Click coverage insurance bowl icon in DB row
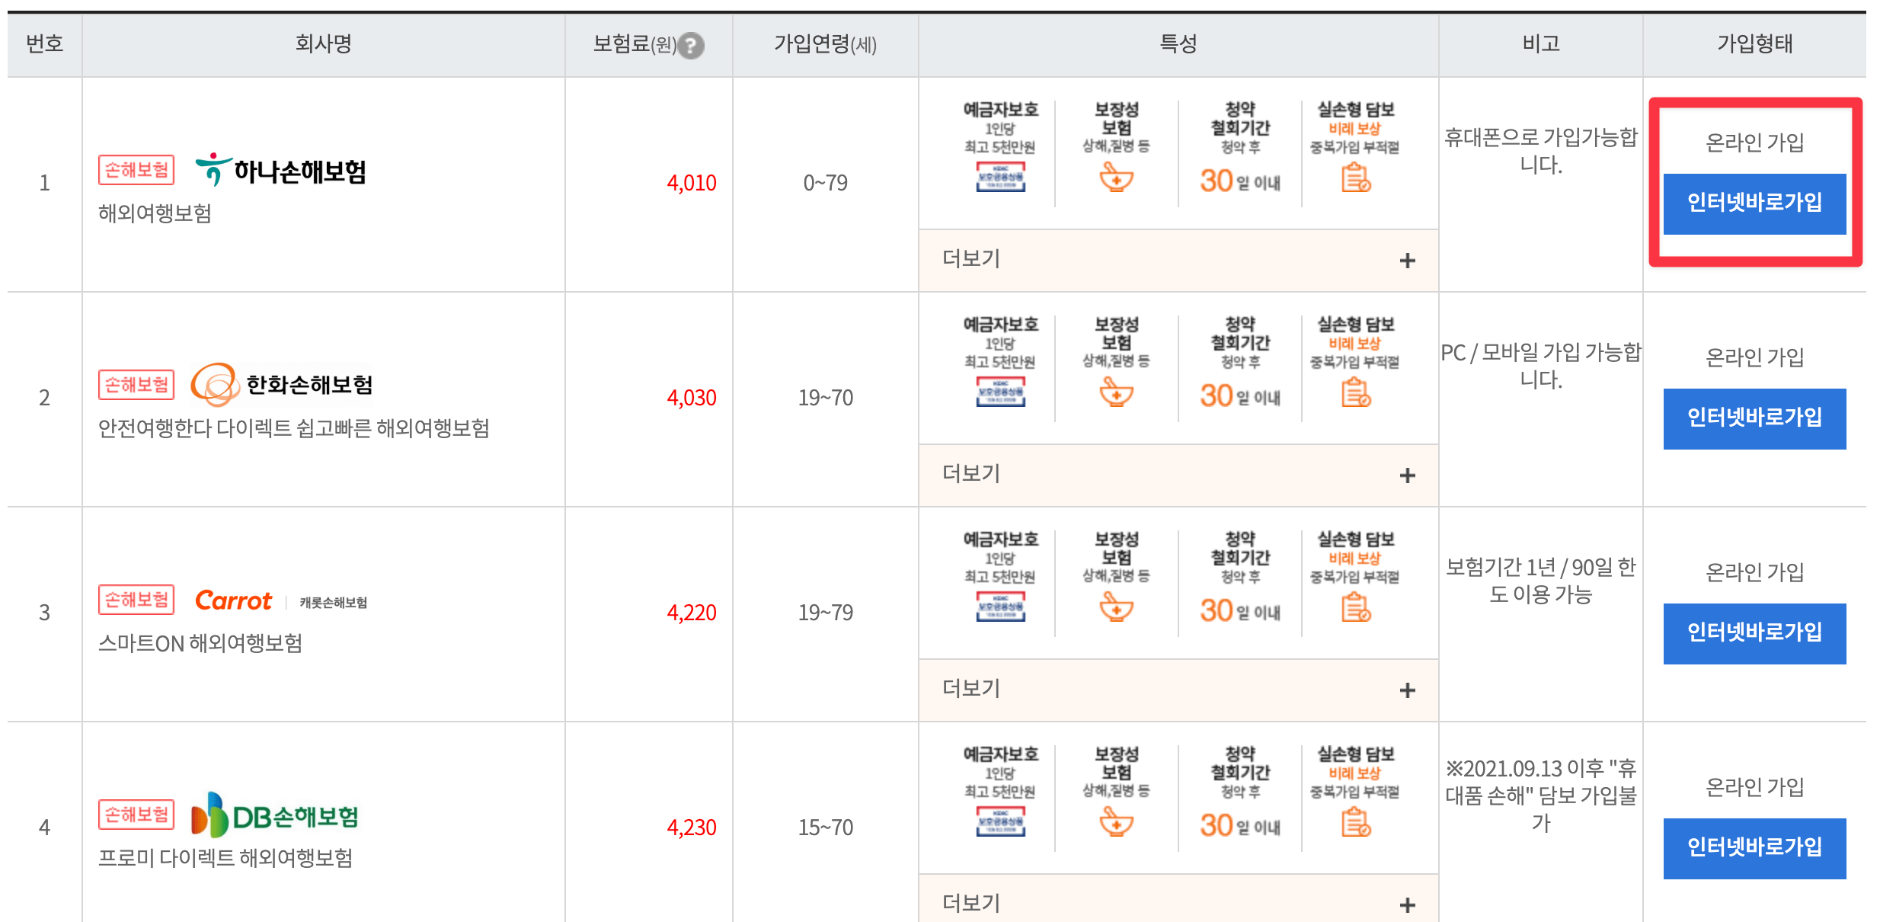 coord(1117,822)
